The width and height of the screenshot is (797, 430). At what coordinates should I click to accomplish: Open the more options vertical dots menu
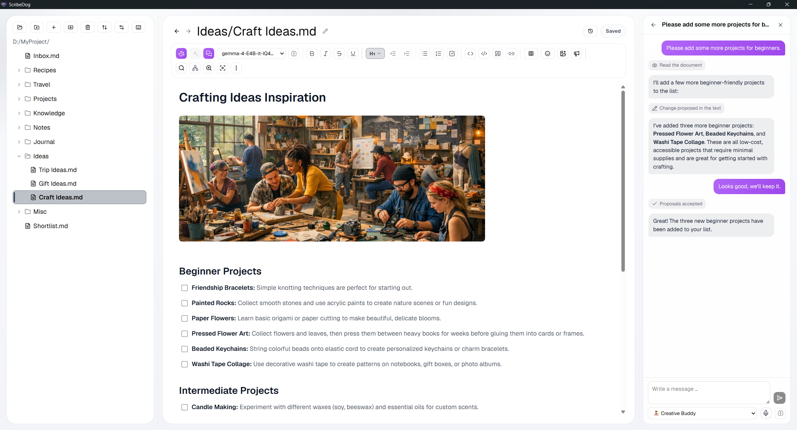pos(236,68)
